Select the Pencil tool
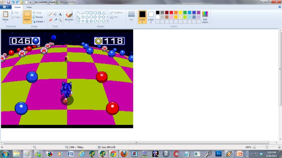The height and width of the screenshot is (158, 282). (50, 14)
